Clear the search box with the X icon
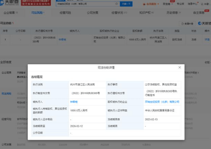The width and height of the screenshot is (211, 149). [x=117, y=4]
